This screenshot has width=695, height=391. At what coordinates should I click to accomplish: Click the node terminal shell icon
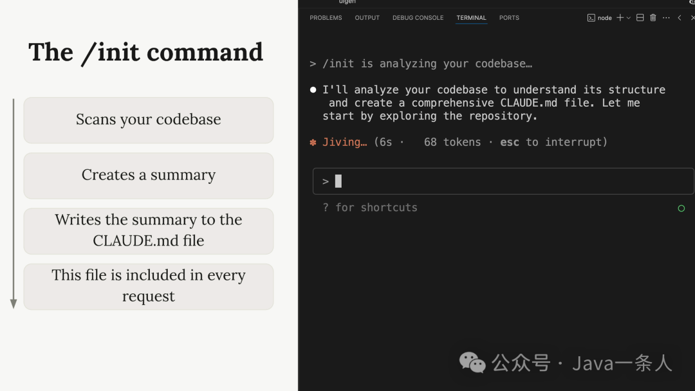click(x=591, y=18)
